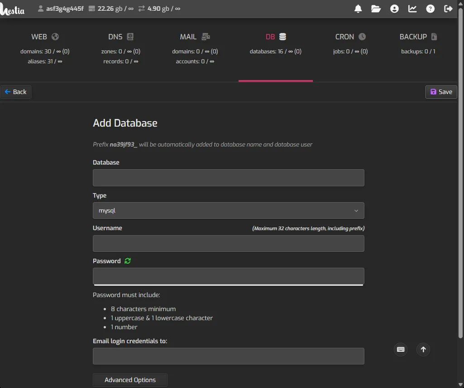This screenshot has width=464, height=388.
Task: Log out with the exit icon
Action: pyautogui.click(x=448, y=8)
